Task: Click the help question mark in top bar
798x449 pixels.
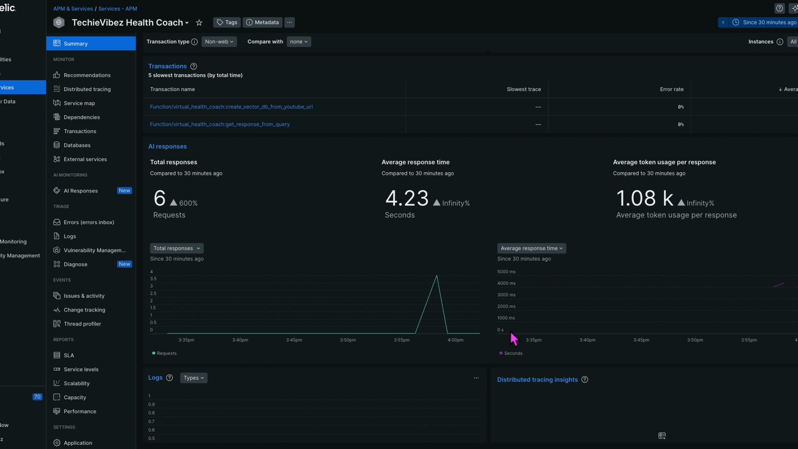Action: 780,8
